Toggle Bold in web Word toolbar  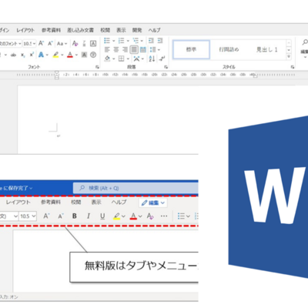(75, 216)
